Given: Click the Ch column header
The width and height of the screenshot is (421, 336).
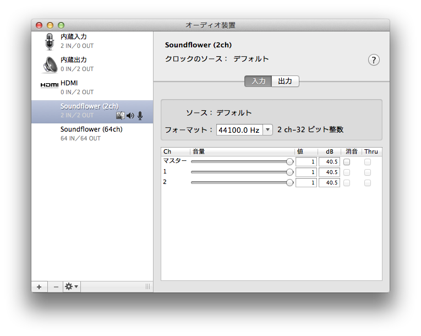Looking at the screenshot, I should [176, 151].
